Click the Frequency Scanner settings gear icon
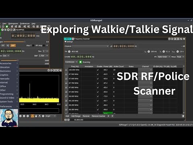The height and width of the screenshot is (145, 193). pyautogui.click(x=73, y=39)
